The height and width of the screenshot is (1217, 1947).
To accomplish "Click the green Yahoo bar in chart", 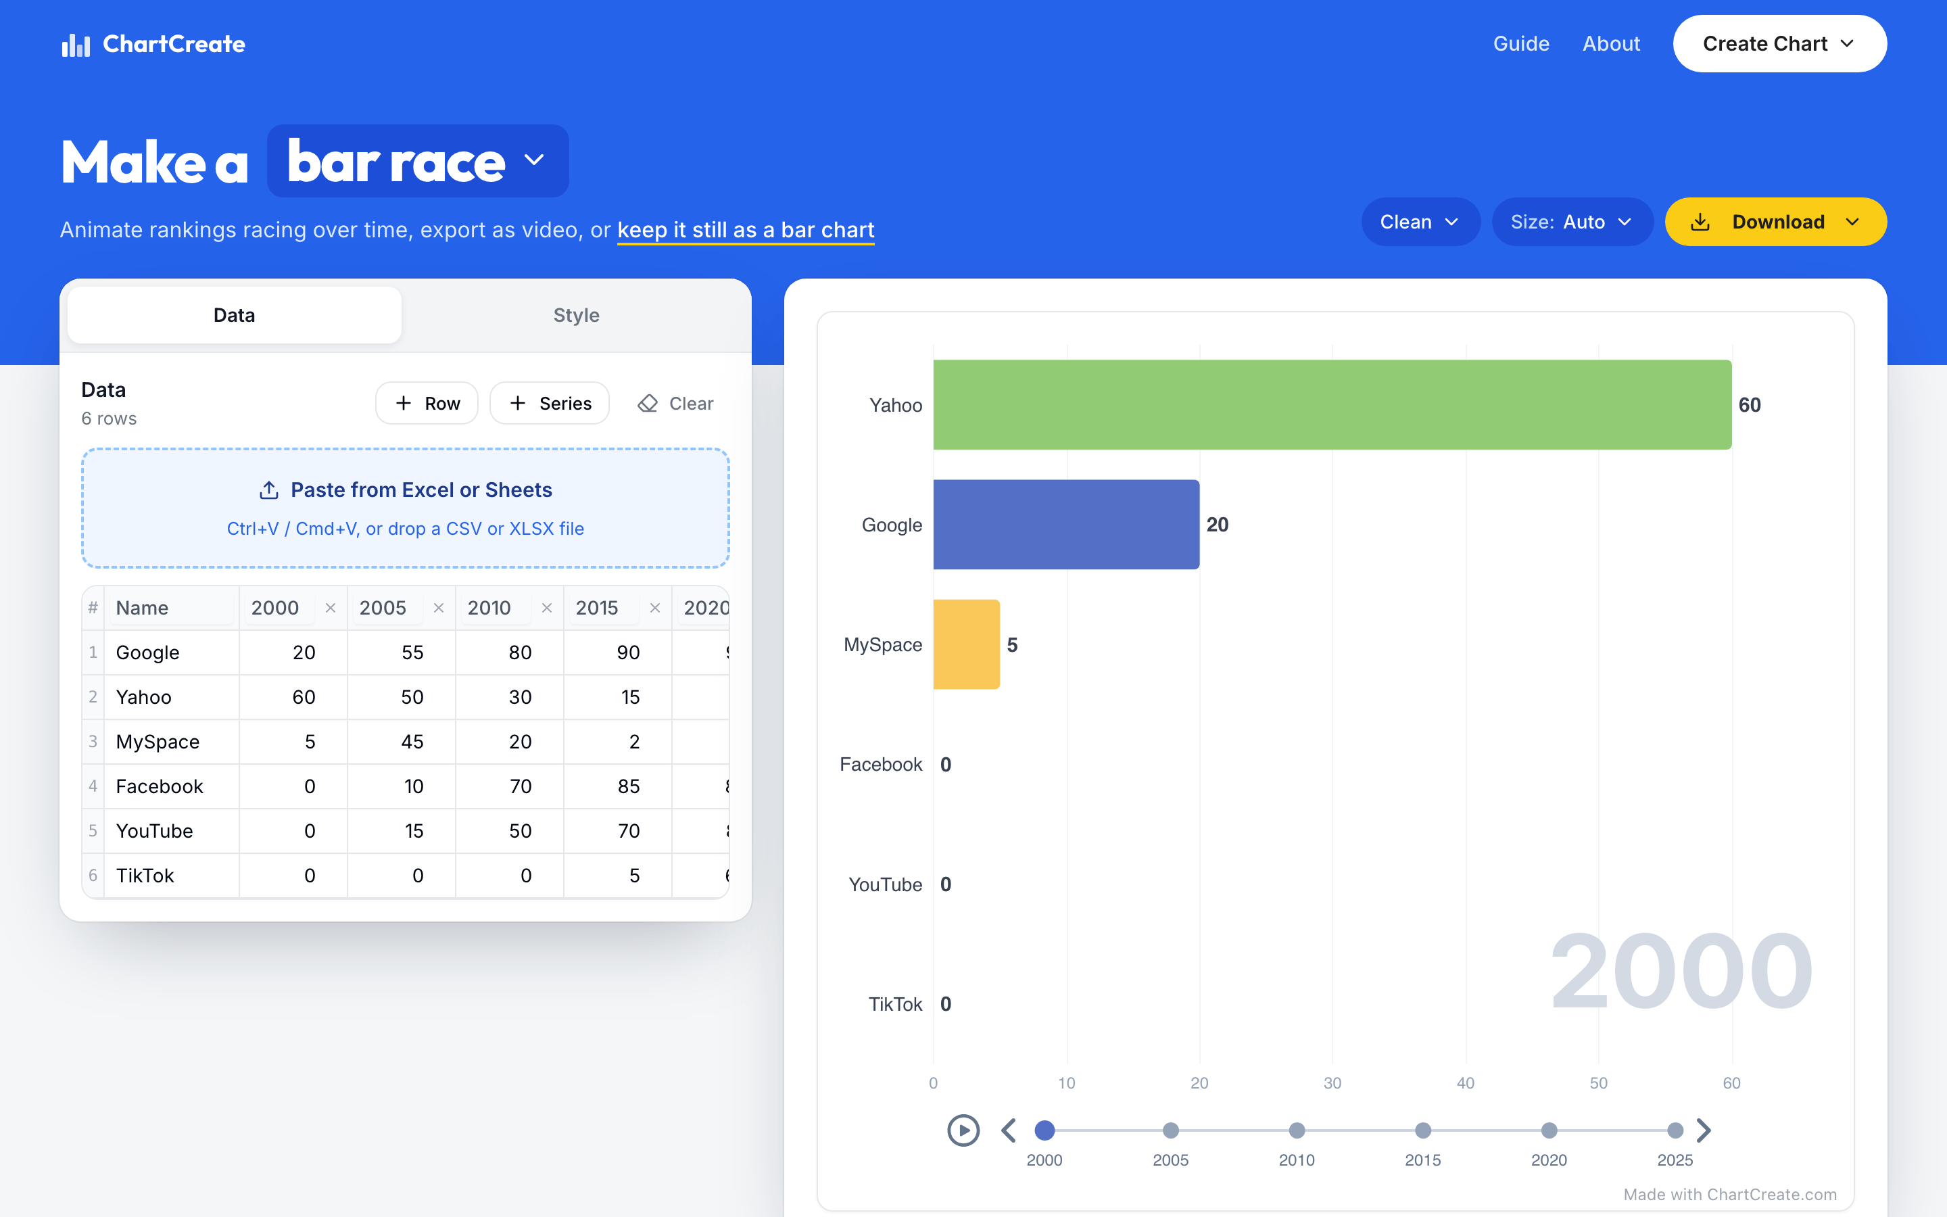I will pyautogui.click(x=1332, y=405).
